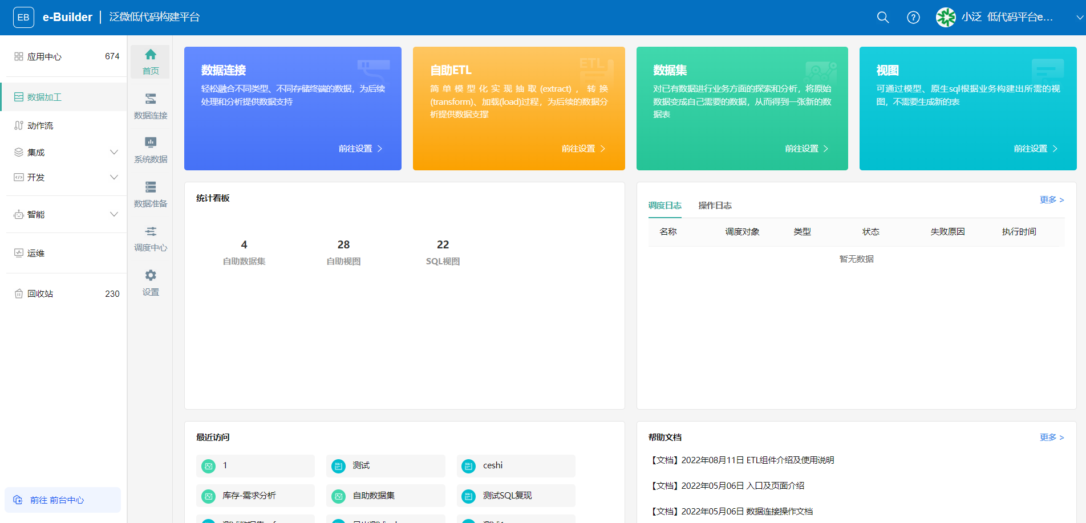The width and height of the screenshot is (1086, 523).
Task: Open the search magnifier icon
Action: [x=883, y=17]
